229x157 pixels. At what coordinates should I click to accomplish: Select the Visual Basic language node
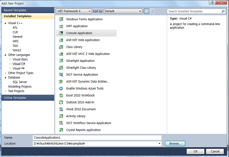pyautogui.click(x=20, y=59)
